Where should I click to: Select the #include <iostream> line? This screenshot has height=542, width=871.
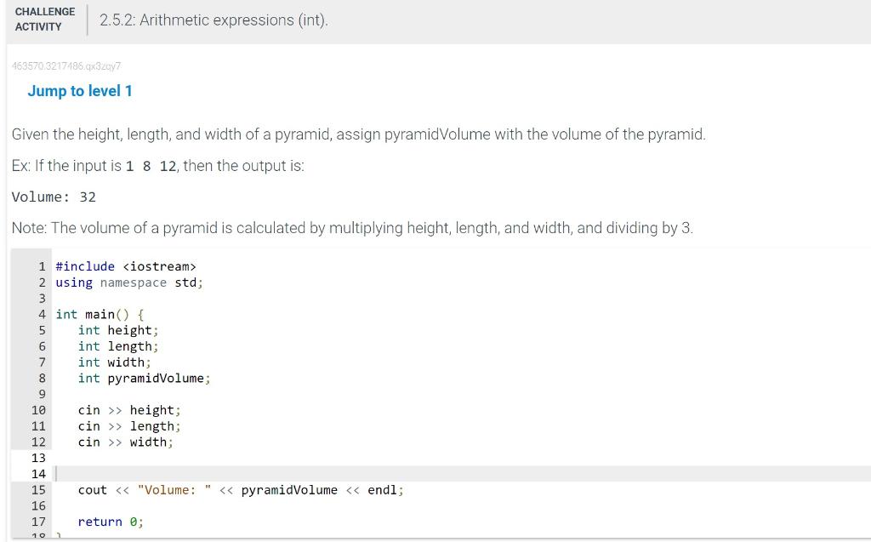(123, 266)
